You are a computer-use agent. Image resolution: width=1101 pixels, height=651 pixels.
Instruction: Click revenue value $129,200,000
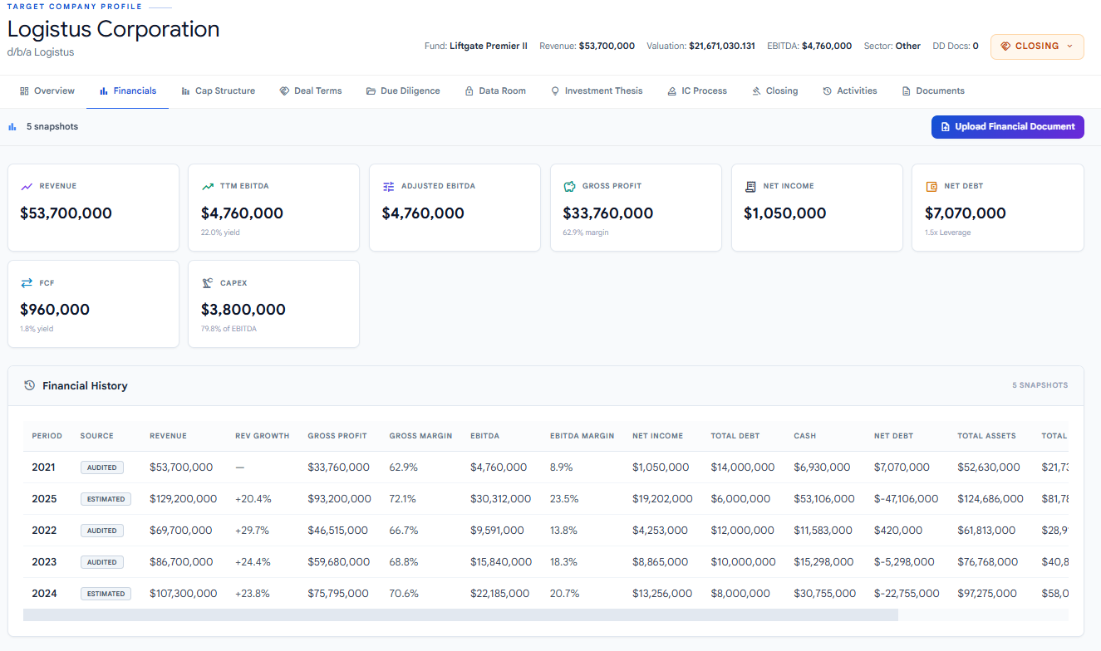(x=184, y=499)
